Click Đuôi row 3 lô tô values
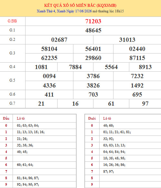Image resolution: width=161 pixels, height=188 pixels. click(114, 145)
